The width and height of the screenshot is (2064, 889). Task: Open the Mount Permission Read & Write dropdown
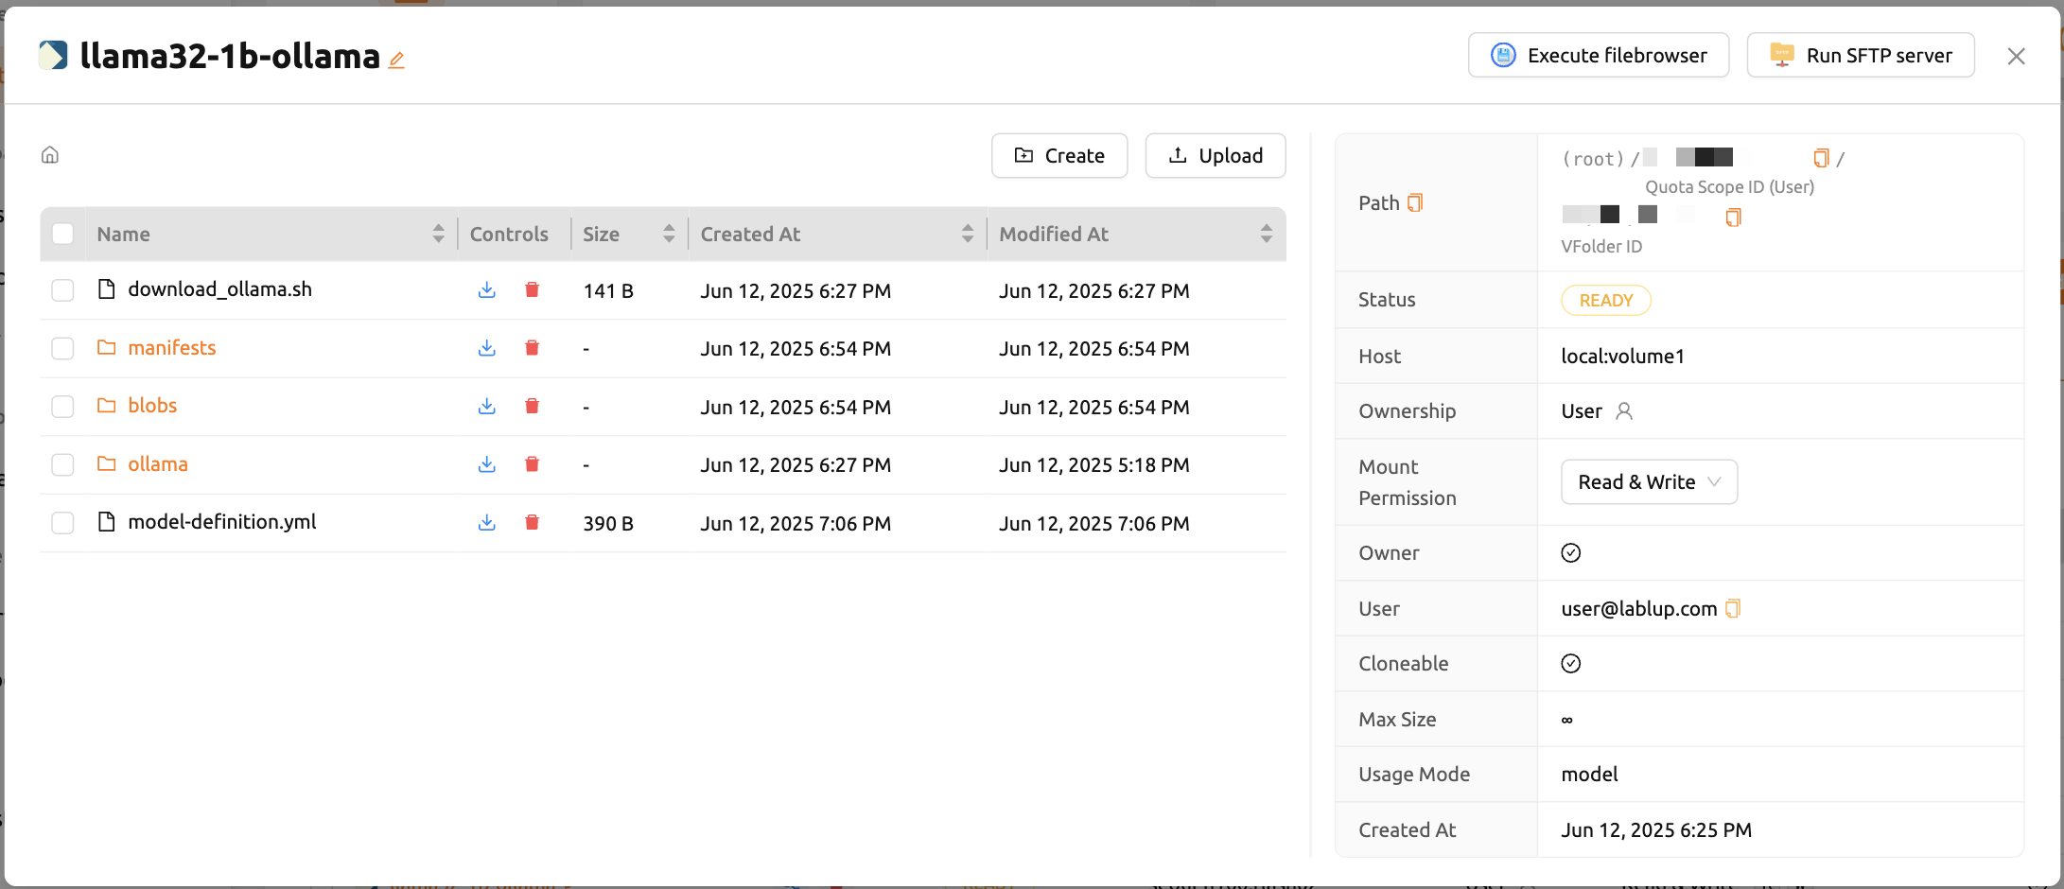(1649, 481)
